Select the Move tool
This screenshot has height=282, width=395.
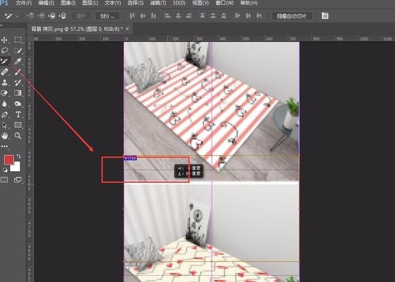click(x=4, y=40)
